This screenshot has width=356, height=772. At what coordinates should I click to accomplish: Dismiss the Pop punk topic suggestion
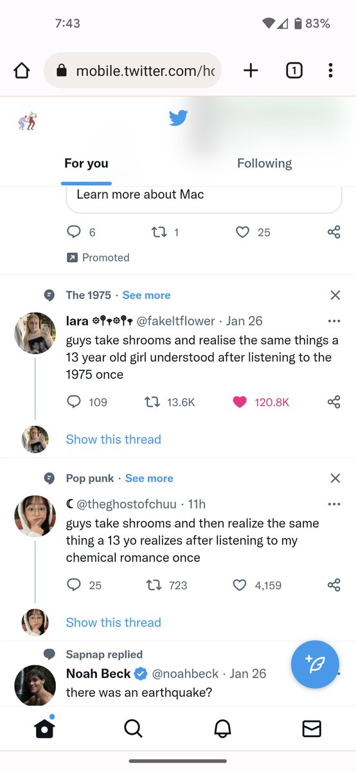pos(335,478)
